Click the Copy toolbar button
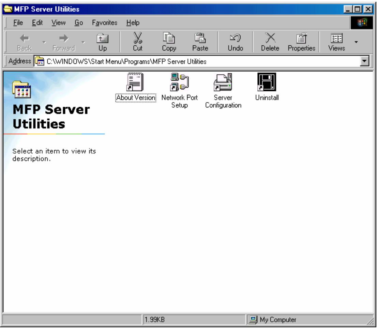 point(169,42)
